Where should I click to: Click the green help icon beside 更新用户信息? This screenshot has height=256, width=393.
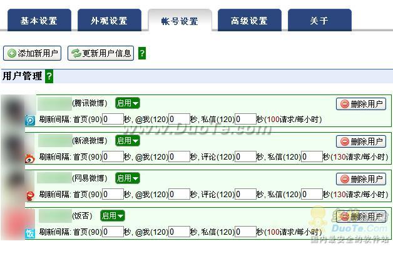(x=142, y=54)
